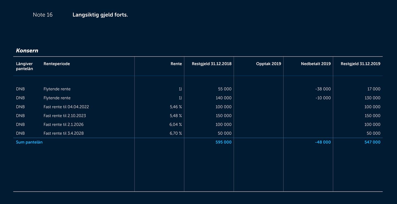This screenshot has height=204, width=397.
Task: Select the 595 000 total value
Action: pos(223,142)
